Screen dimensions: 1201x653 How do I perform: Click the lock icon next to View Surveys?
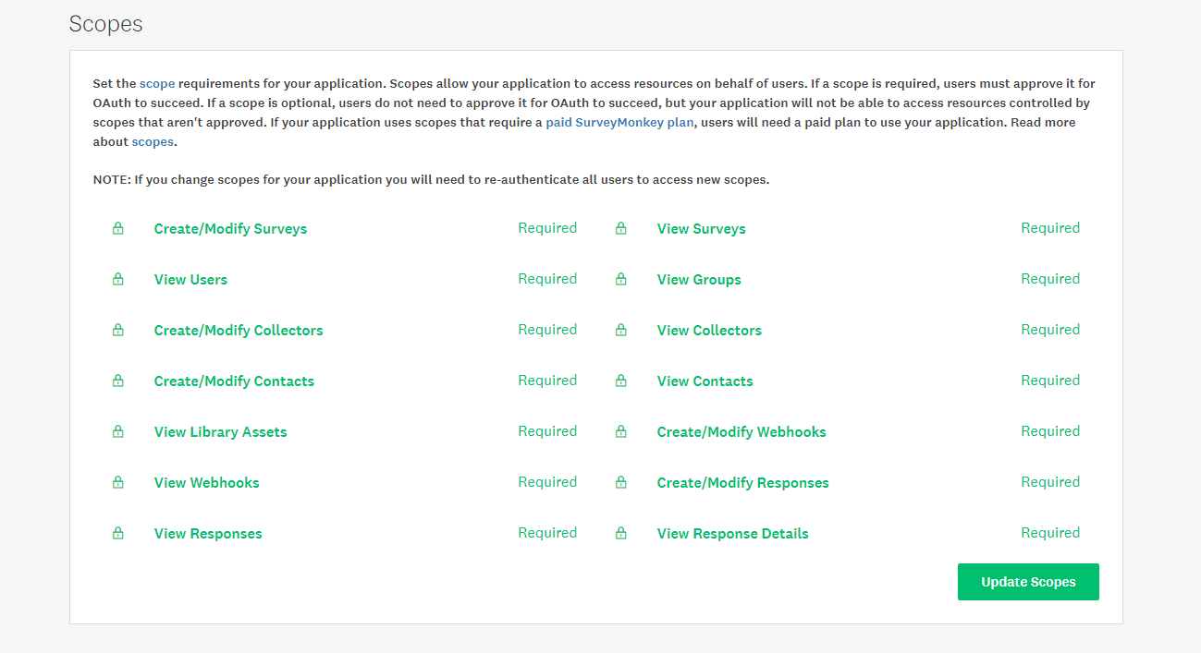pos(620,227)
